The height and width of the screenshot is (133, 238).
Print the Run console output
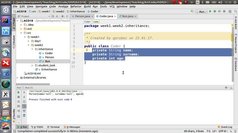[24, 111]
